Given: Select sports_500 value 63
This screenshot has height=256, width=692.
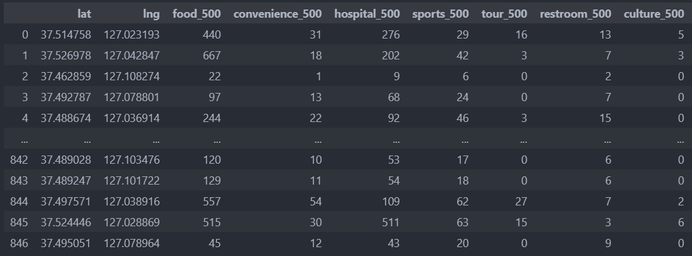Looking at the screenshot, I should point(463,222).
